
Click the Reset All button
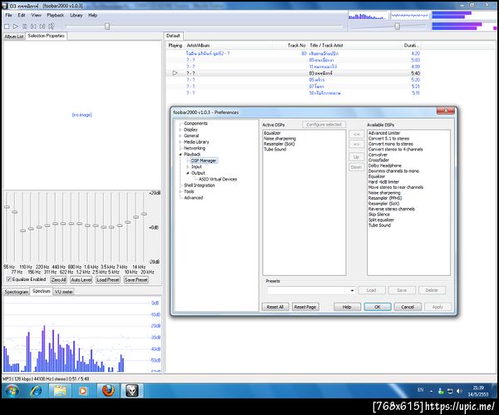[x=275, y=307]
